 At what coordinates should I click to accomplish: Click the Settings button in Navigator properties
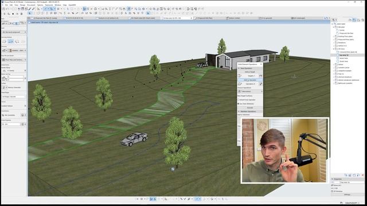coord(348,195)
